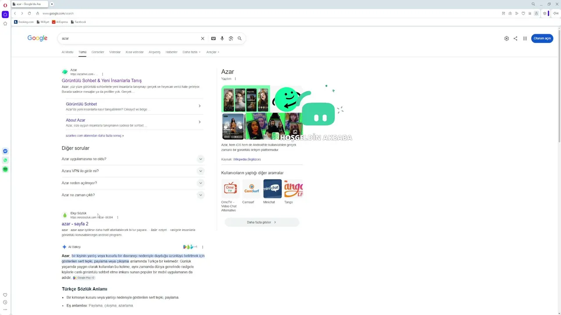This screenshot has height=315, width=561.
Task: Open Messenger from the Opera sidebar
Action: pyautogui.click(x=5, y=151)
